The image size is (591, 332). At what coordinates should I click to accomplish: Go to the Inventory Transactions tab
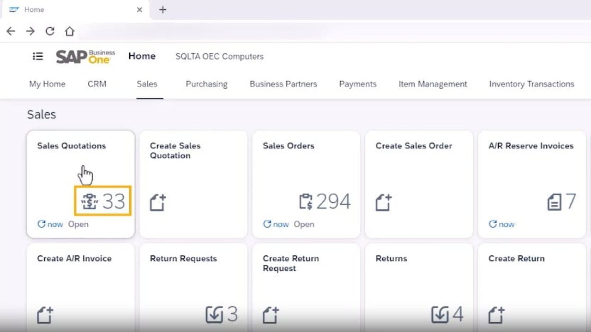pos(531,84)
